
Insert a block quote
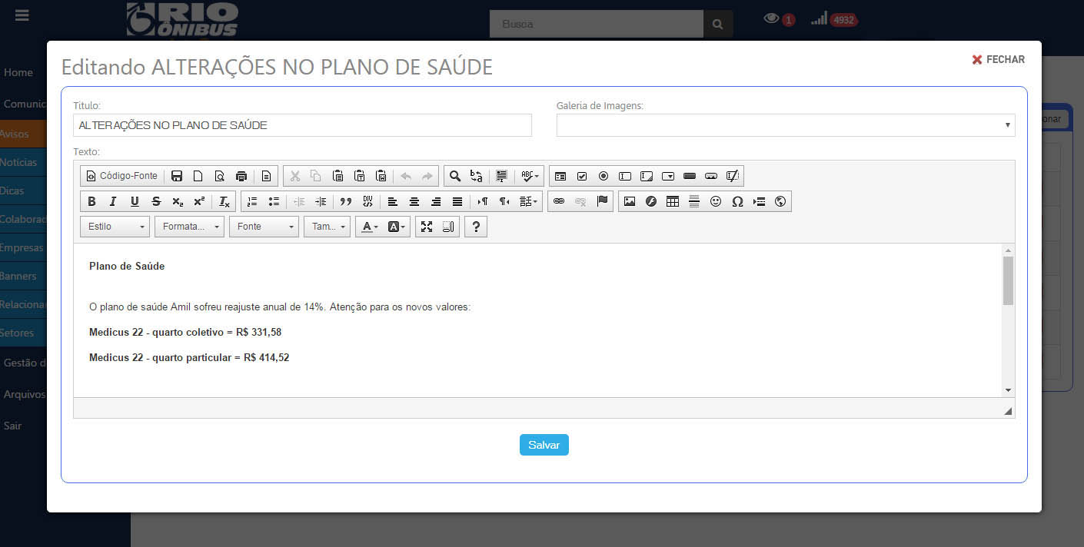[346, 201]
